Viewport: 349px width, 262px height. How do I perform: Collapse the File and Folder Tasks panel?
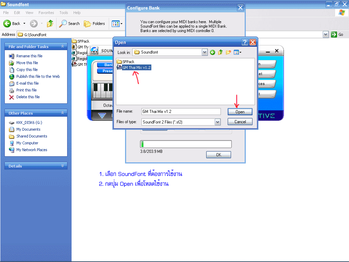click(63, 46)
